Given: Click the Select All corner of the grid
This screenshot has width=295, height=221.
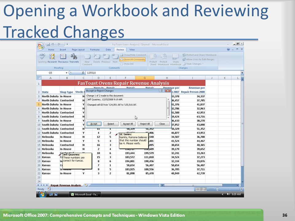Looking at the screenshot, I should coord(39,78).
